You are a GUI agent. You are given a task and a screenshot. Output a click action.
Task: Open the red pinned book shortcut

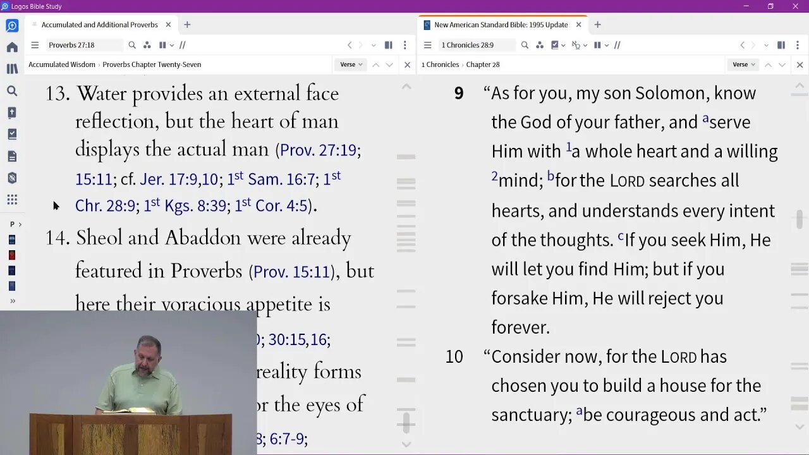point(12,255)
